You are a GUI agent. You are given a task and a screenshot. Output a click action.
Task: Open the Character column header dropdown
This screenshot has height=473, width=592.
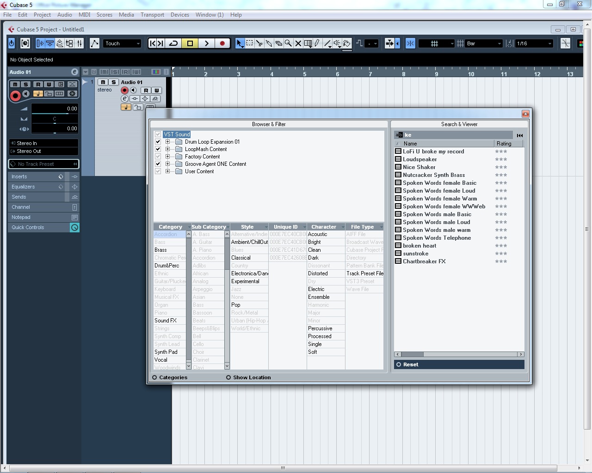[343, 227]
